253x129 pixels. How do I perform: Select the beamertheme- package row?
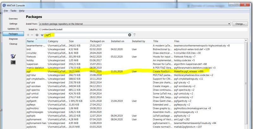[135, 46]
